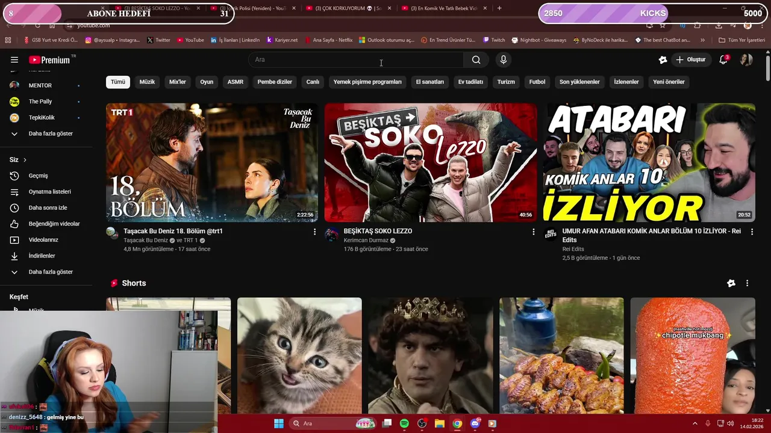Image resolution: width=771 pixels, height=433 pixels.
Task: Open OBS Studio from the taskbar
Action: [422, 423]
